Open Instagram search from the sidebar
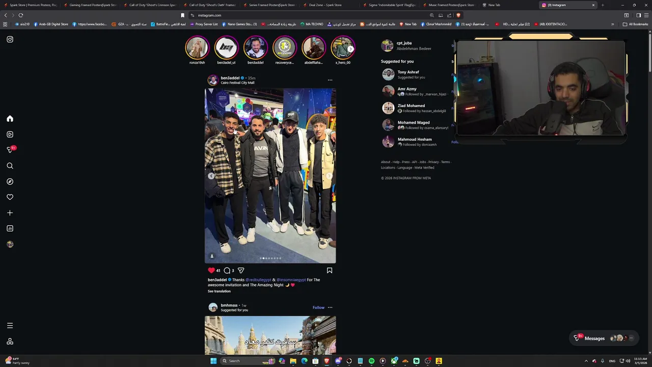The image size is (652, 367). click(10, 166)
